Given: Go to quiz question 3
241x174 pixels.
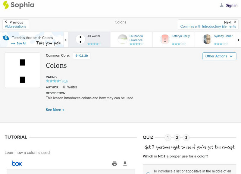Looking at the screenshot, I should pyautogui.click(x=186, y=138).
